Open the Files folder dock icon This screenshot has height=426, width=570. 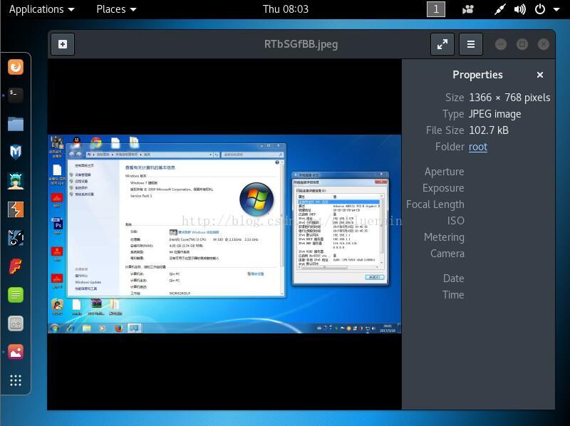16,123
